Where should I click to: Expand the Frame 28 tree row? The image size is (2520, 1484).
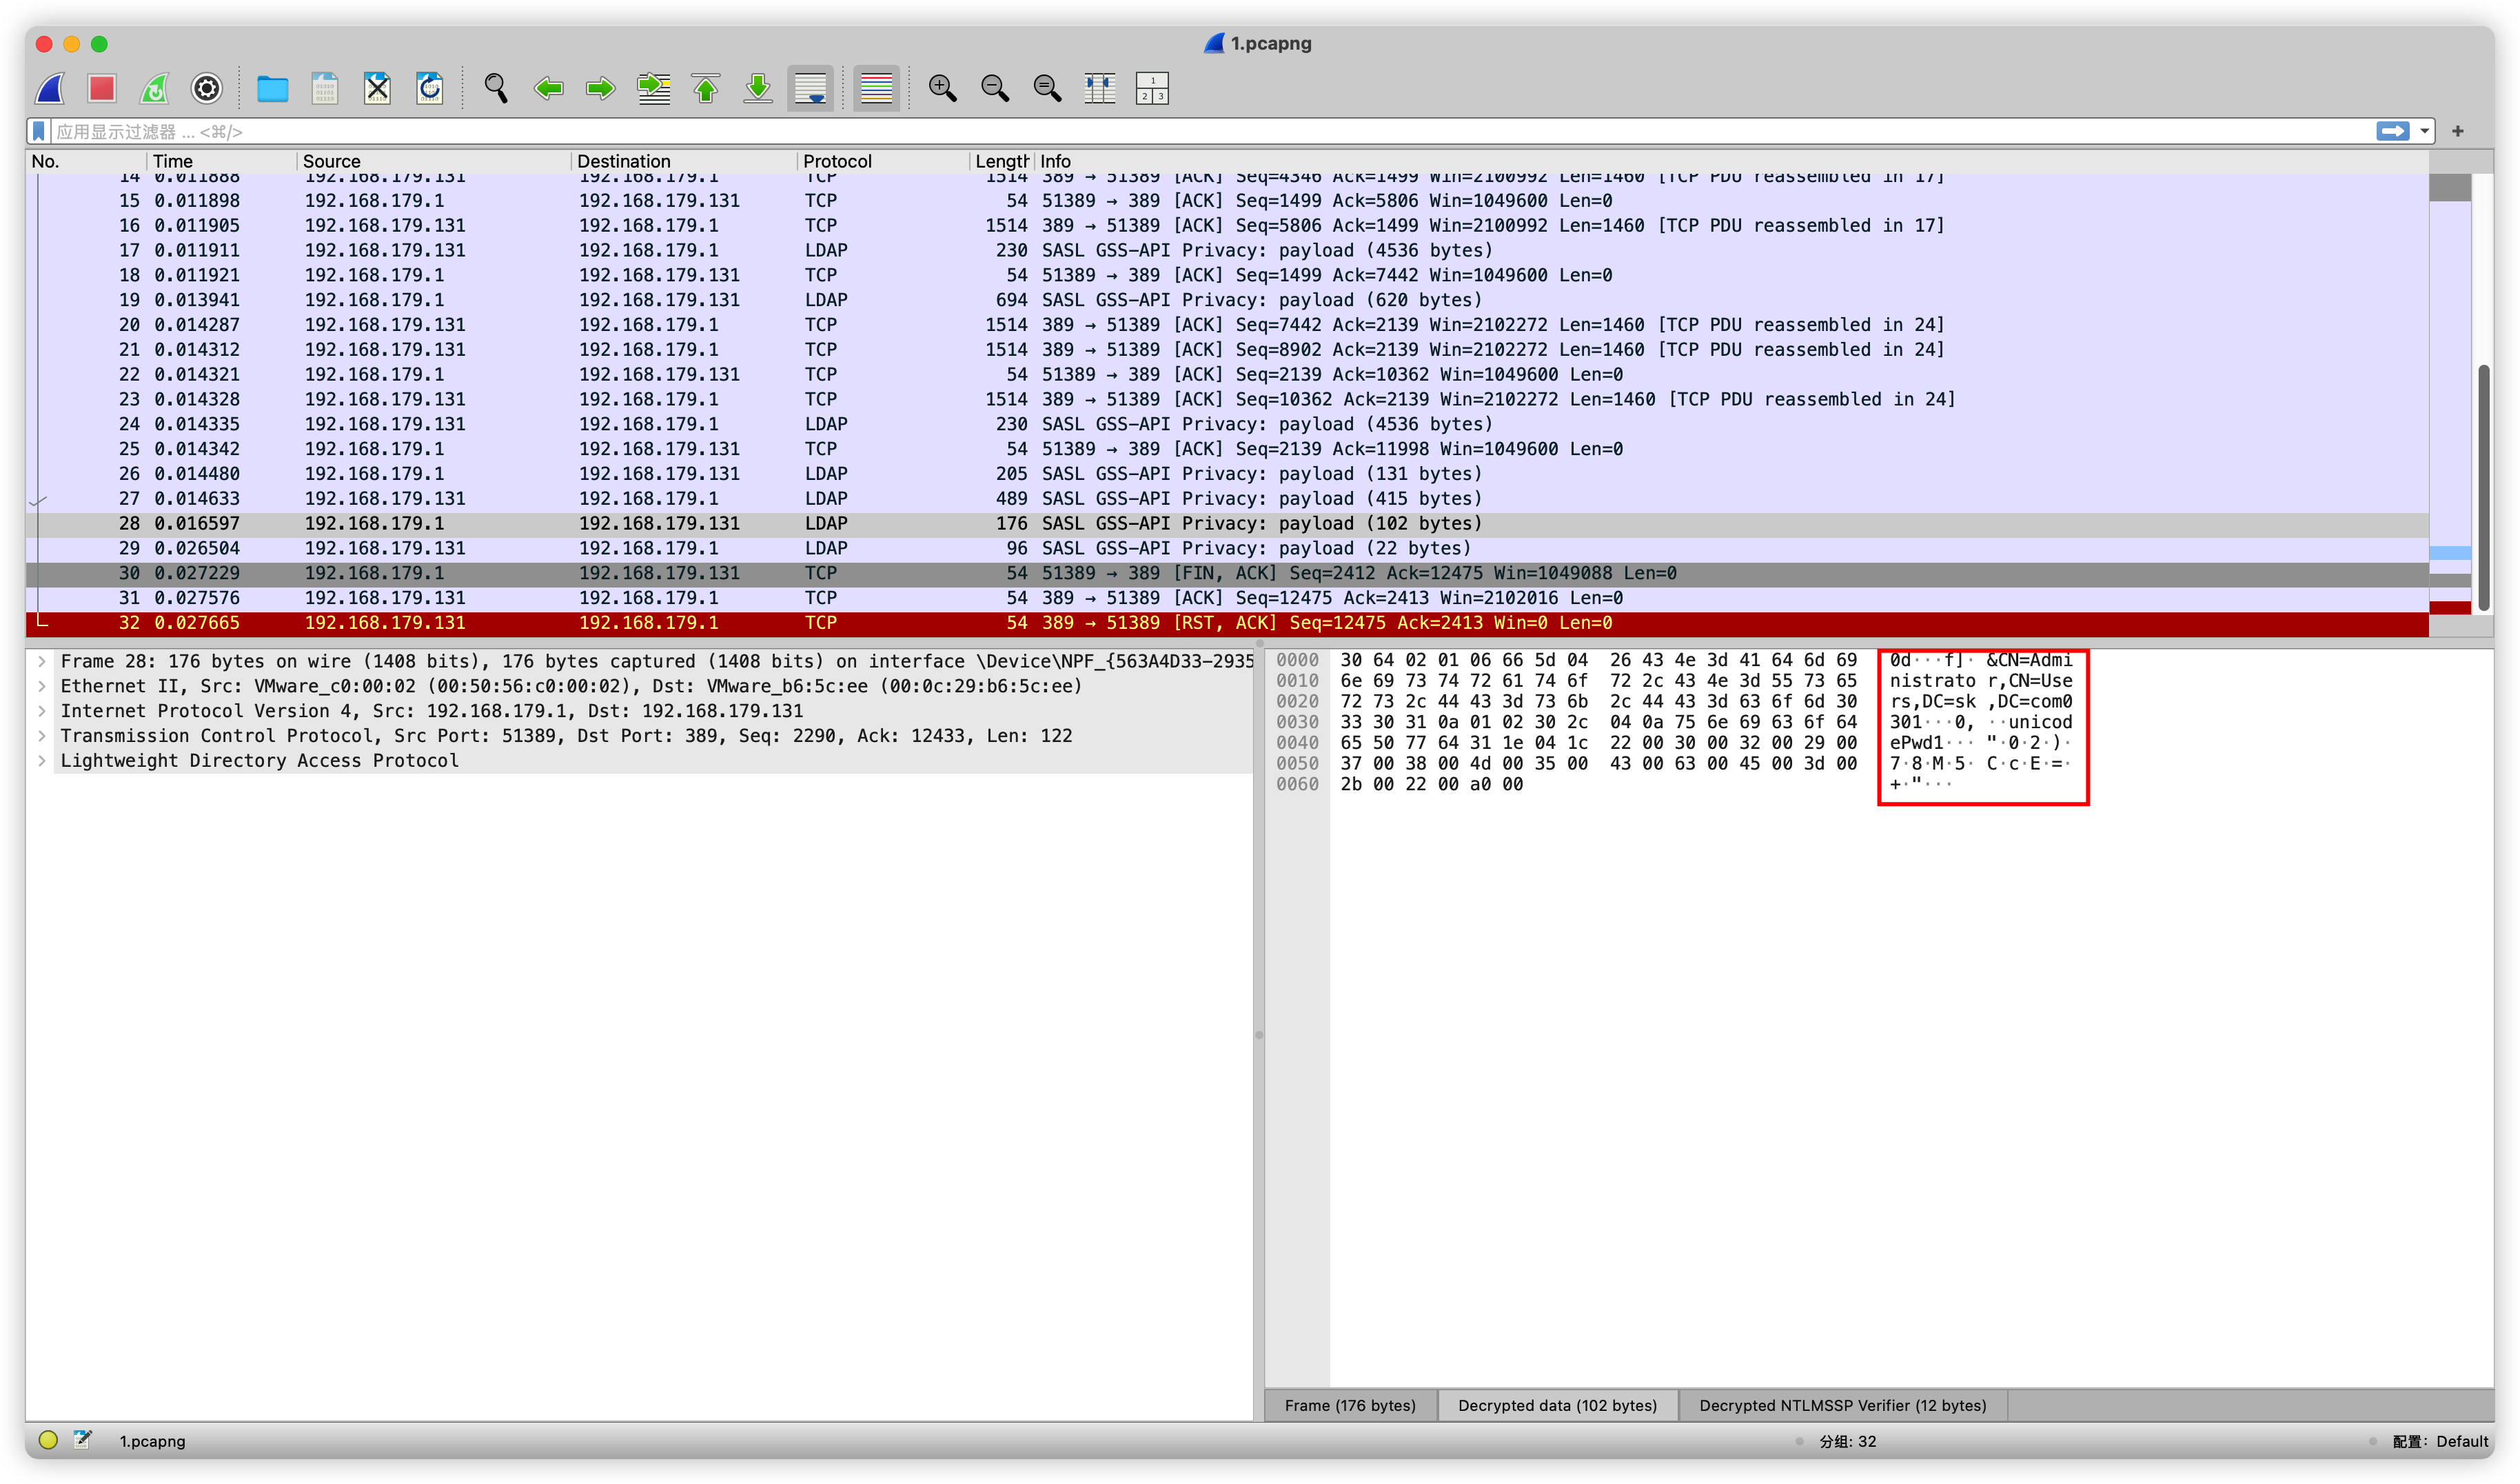42,661
